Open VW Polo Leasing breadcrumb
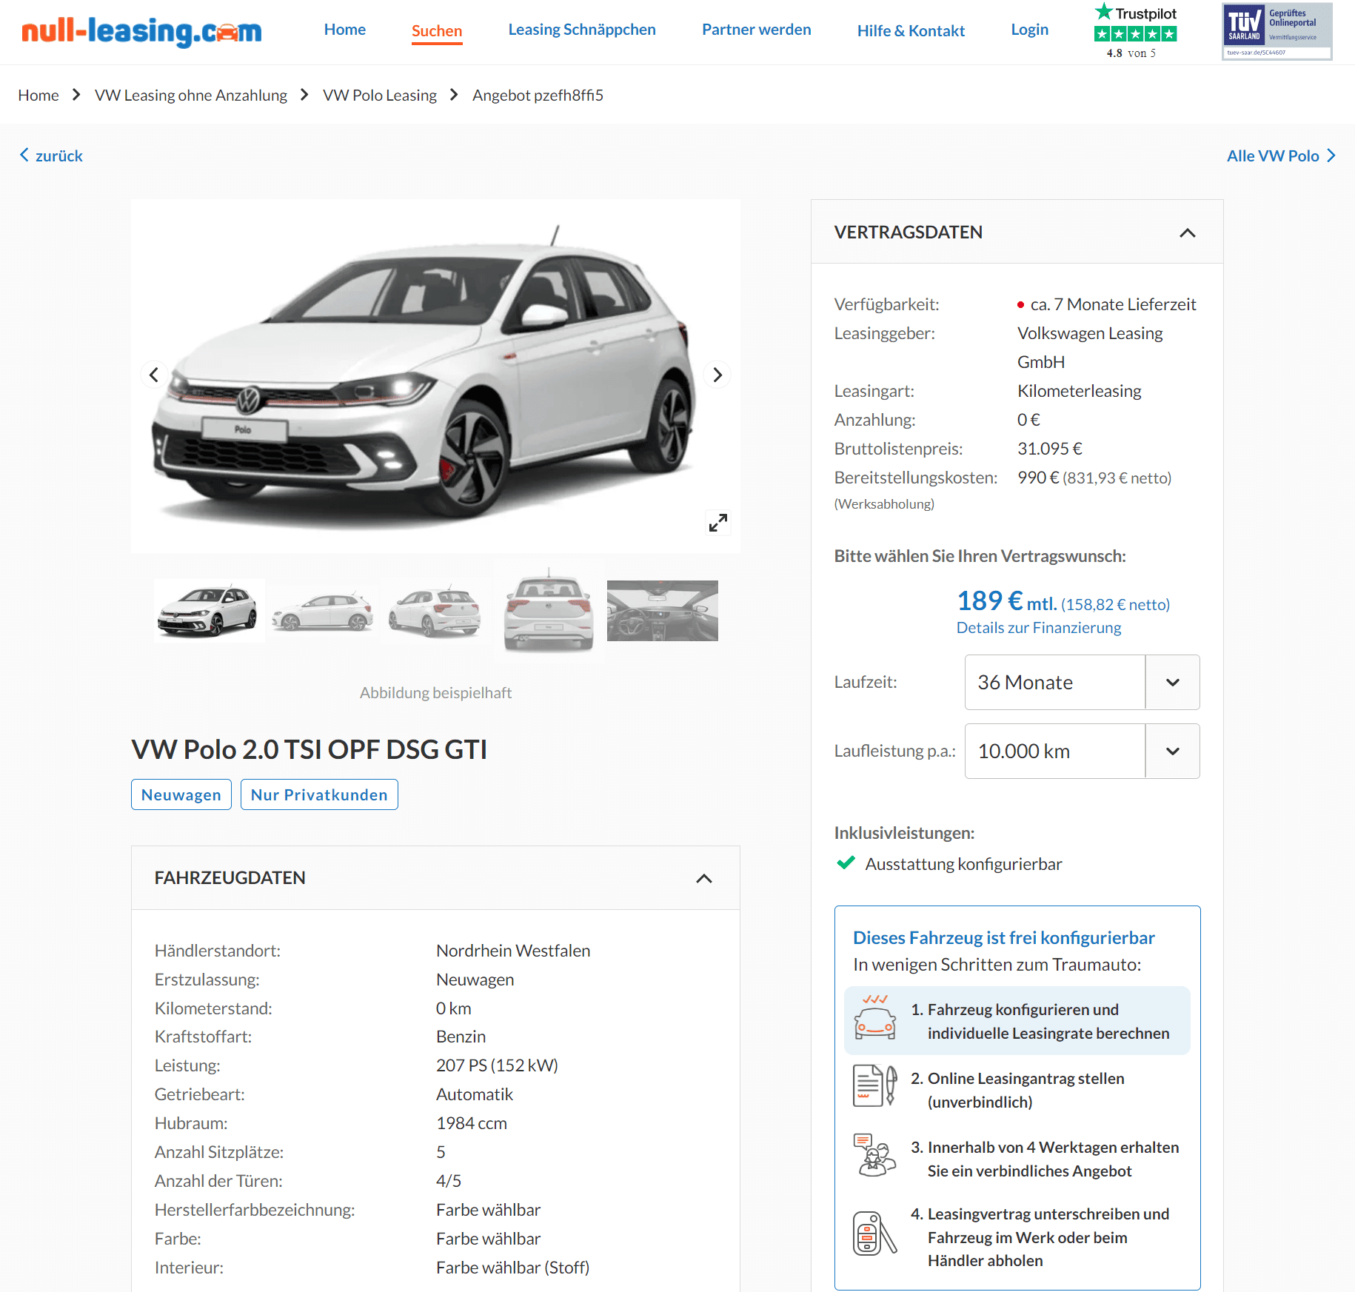 pyautogui.click(x=380, y=96)
